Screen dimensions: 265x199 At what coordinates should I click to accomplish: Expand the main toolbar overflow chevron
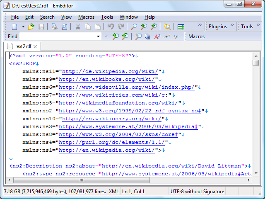200,25
